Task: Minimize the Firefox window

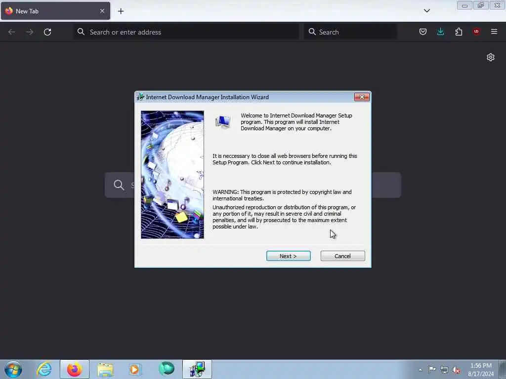Action: click(x=464, y=5)
